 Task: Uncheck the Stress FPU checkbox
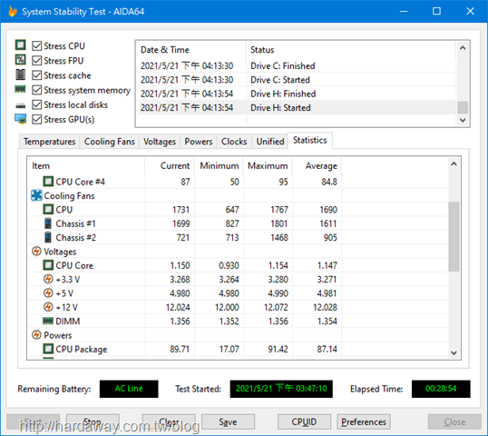pyautogui.click(x=36, y=61)
